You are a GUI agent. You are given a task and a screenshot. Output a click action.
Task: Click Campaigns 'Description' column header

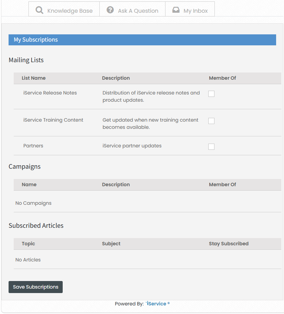coord(116,184)
